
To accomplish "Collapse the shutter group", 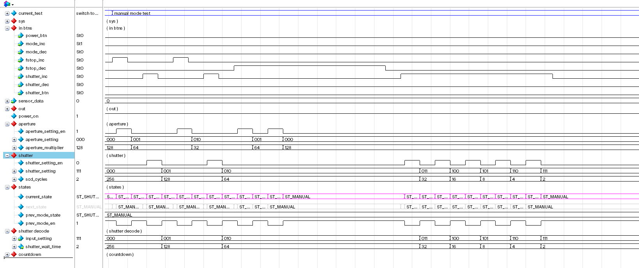I will point(7,155).
